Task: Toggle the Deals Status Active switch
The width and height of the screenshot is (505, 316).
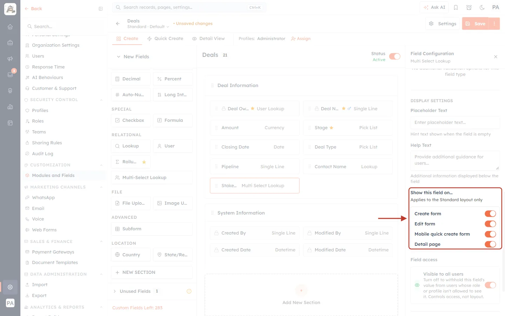Action: click(x=395, y=57)
